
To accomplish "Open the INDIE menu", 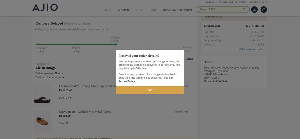I will (x=152, y=10).
